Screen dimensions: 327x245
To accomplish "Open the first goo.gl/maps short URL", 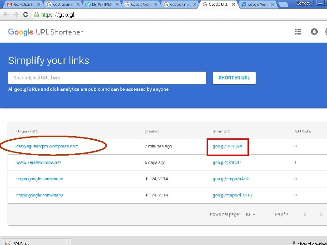I will point(230,179).
